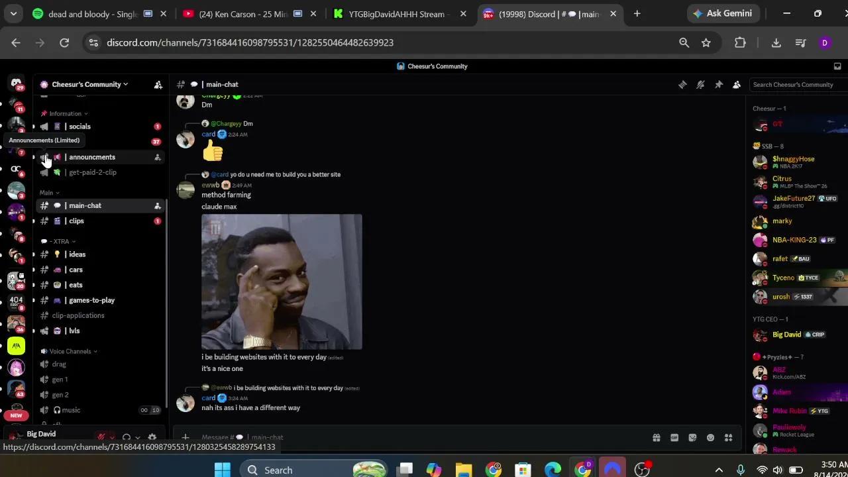Viewport: 848px width, 477px height.
Task: Open the ideas channel
Action: (x=99, y=254)
